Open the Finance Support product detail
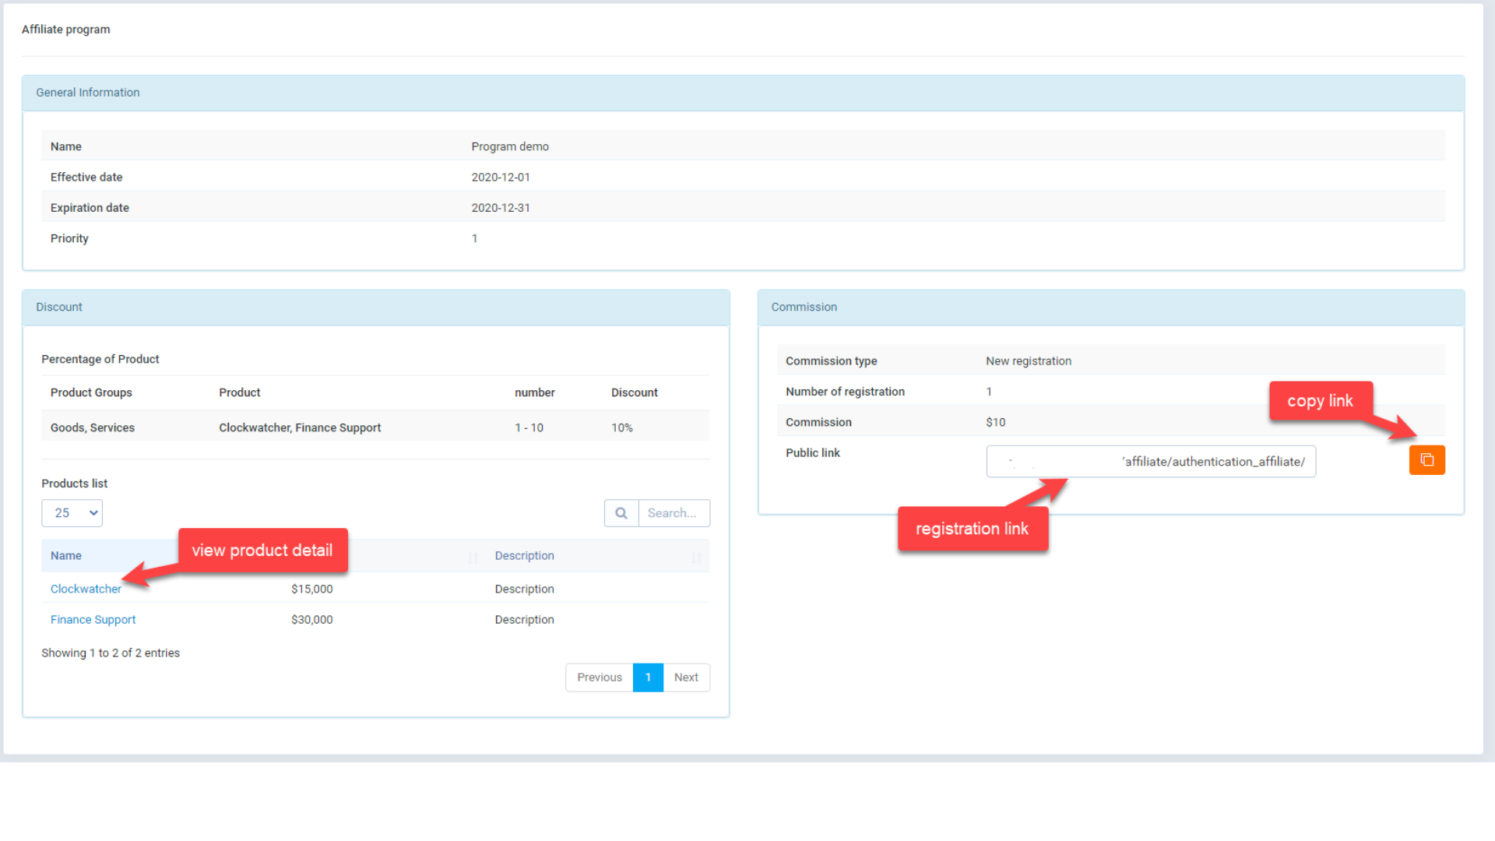This screenshot has height=841, width=1495. pos(93,619)
